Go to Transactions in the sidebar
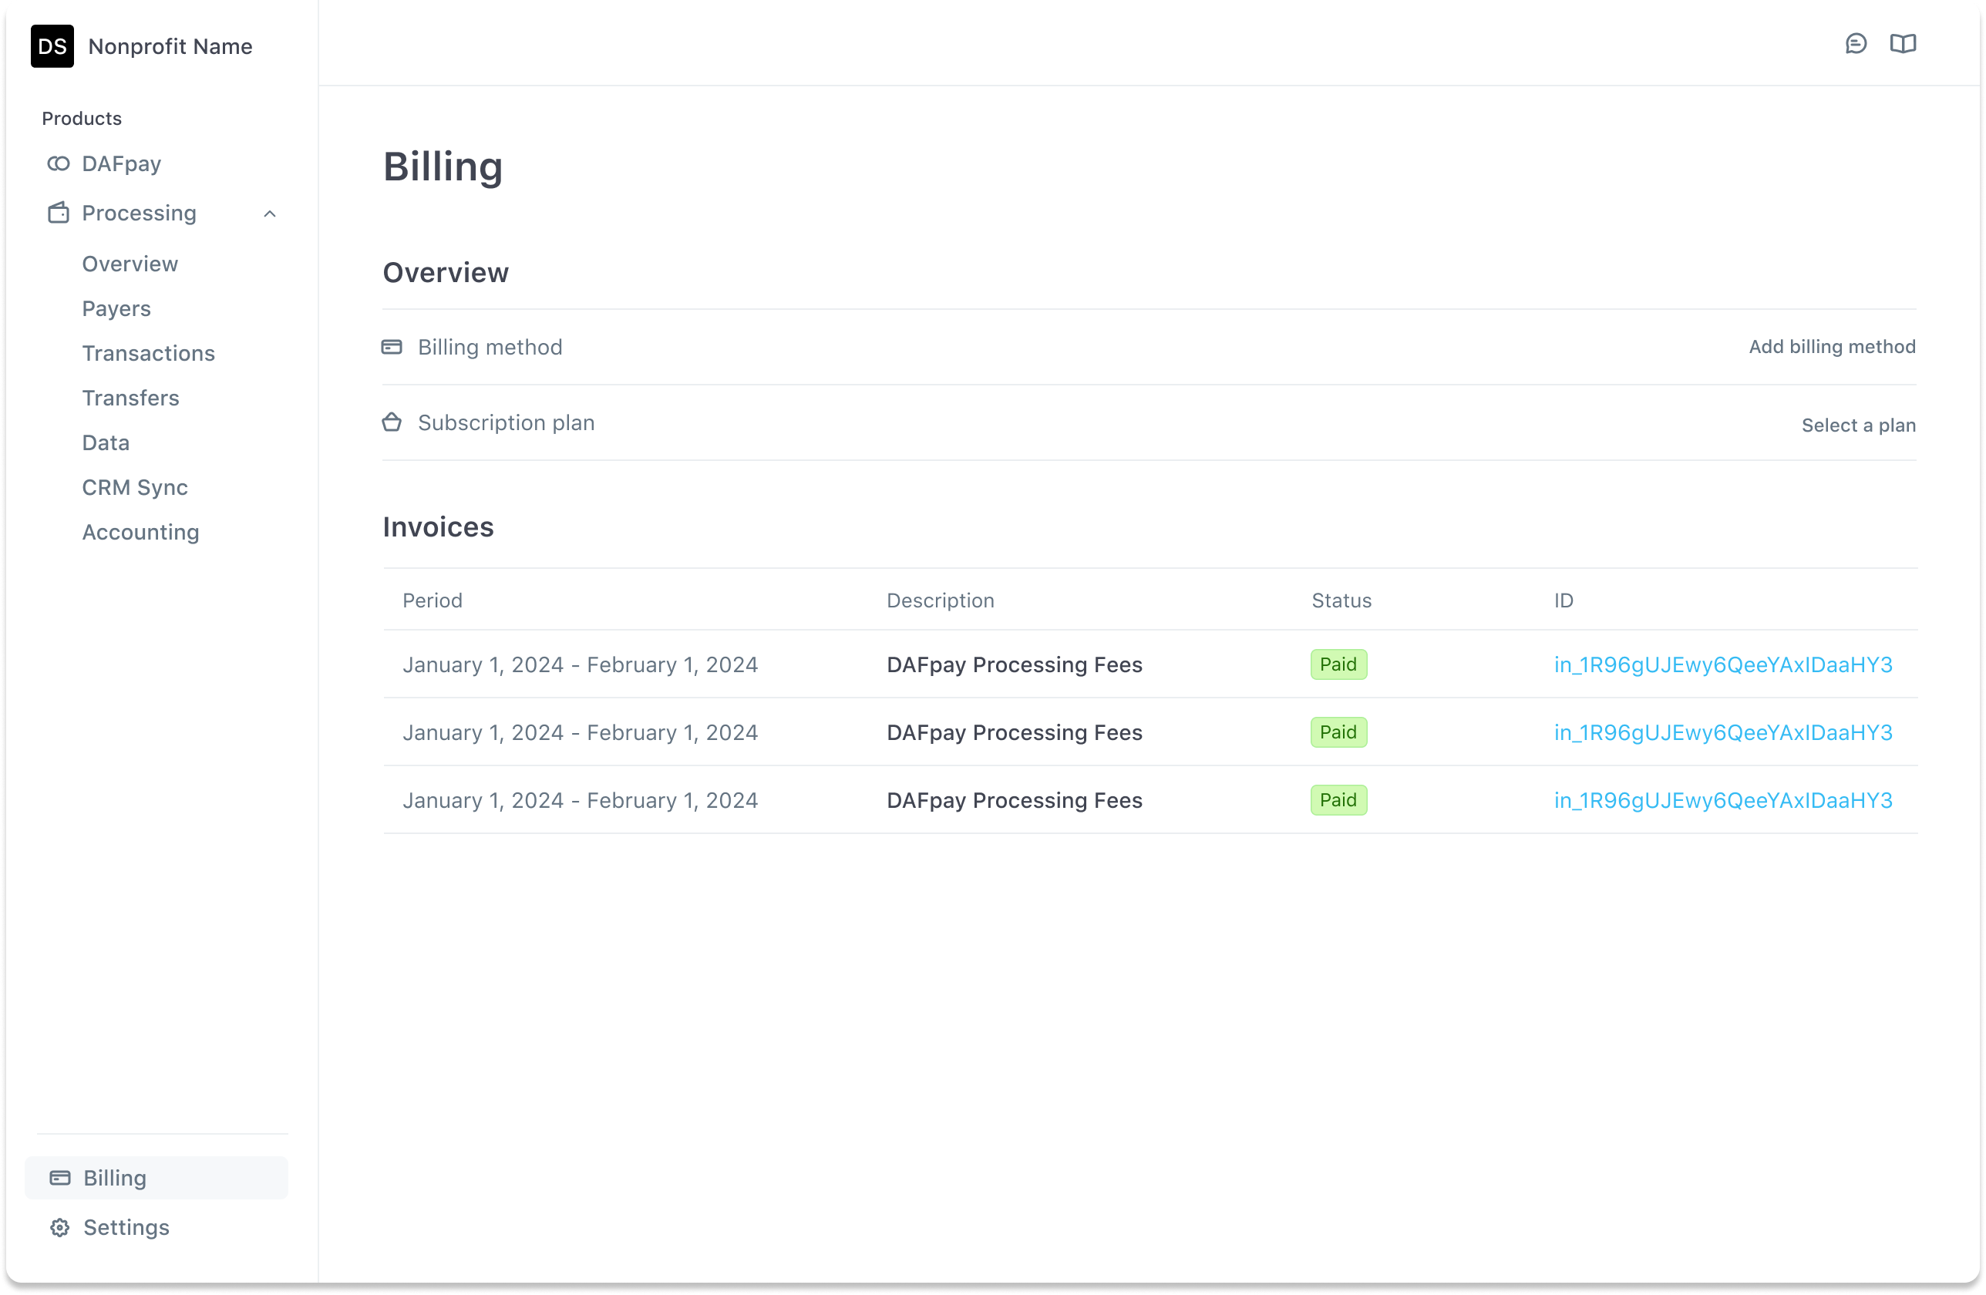 pyautogui.click(x=148, y=353)
